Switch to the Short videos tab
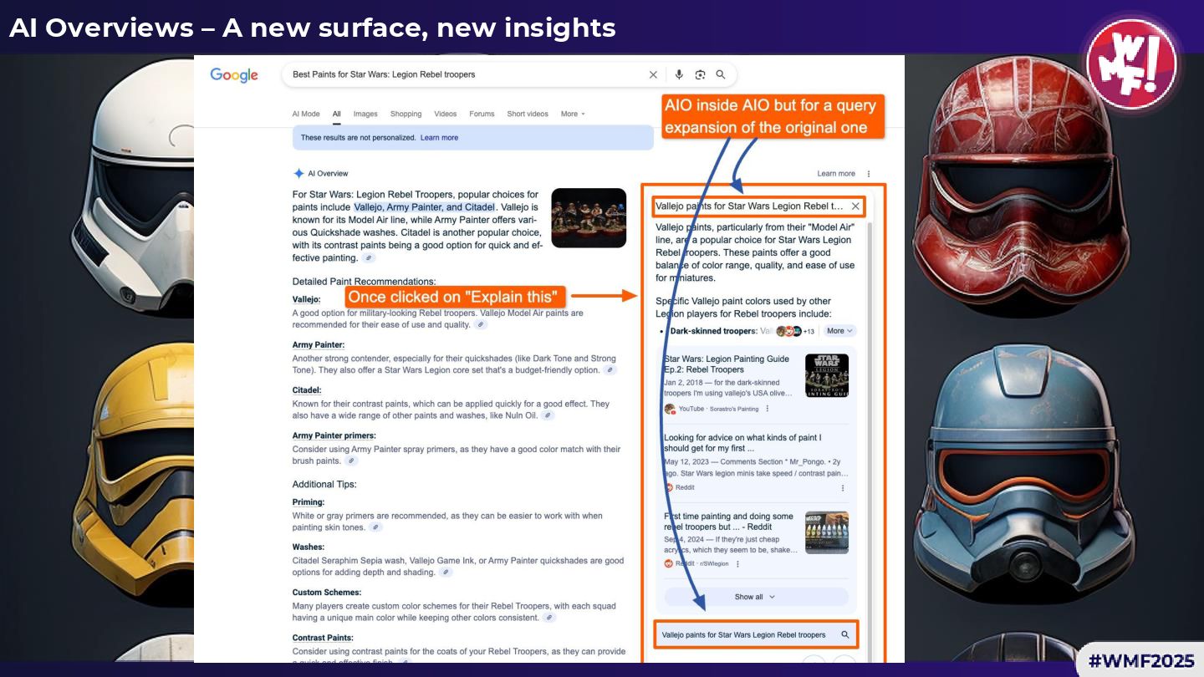The width and height of the screenshot is (1204, 677). (528, 114)
